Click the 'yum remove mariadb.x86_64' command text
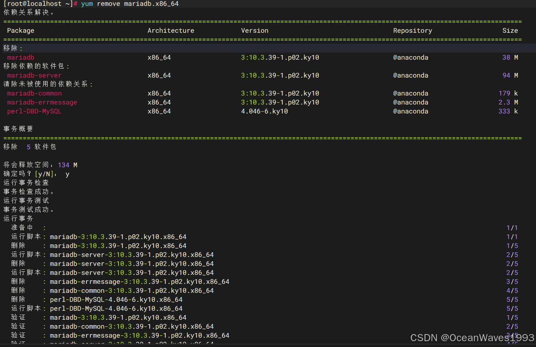The height and width of the screenshot is (347, 536). 130,4
